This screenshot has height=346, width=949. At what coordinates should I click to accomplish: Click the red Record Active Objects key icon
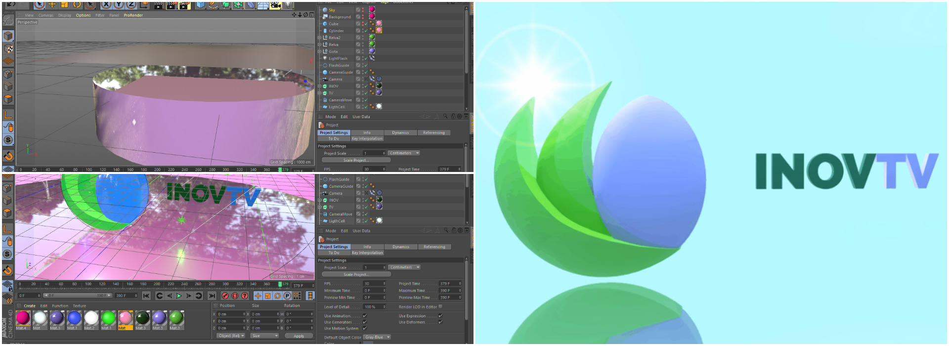[225, 296]
